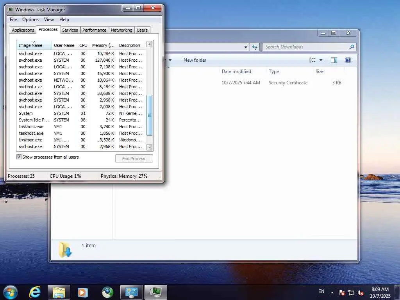This screenshot has height=300, width=400.
Task: Select the svchost.exe row owned by NETWORK
Action: pos(81,80)
